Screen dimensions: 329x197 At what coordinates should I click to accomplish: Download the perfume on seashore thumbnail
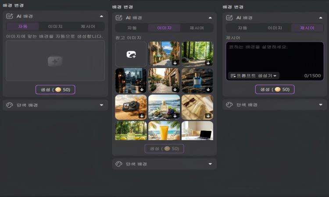coord(175,116)
